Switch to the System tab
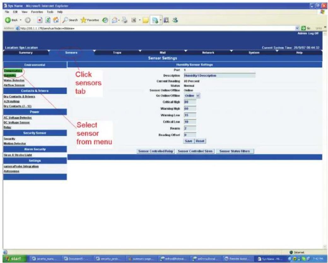This screenshot has width=328, height=263. 254,53
